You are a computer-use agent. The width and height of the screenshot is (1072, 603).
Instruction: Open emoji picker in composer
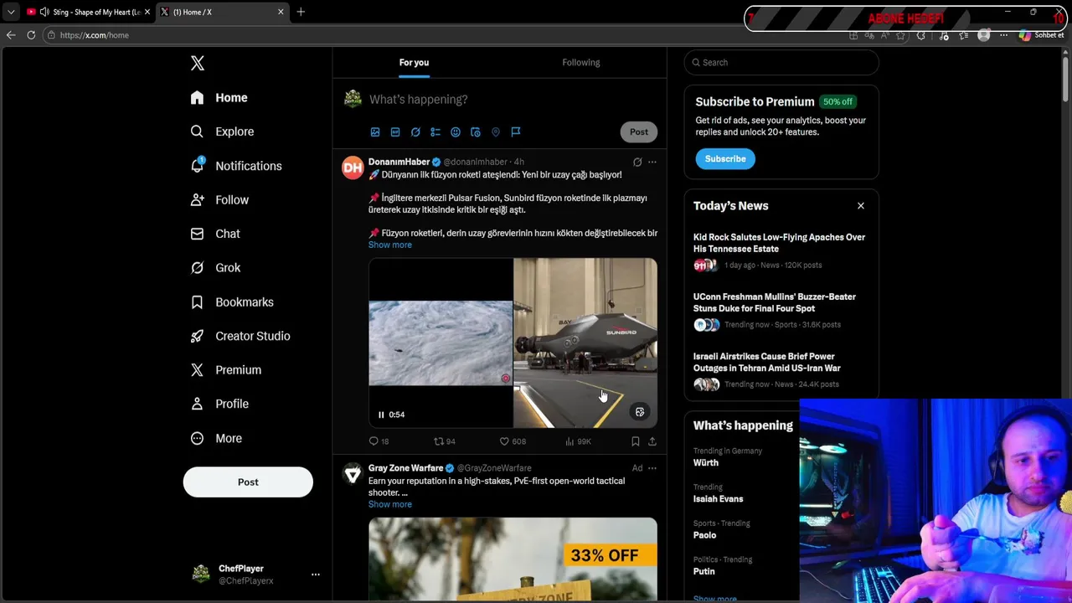pyautogui.click(x=456, y=132)
